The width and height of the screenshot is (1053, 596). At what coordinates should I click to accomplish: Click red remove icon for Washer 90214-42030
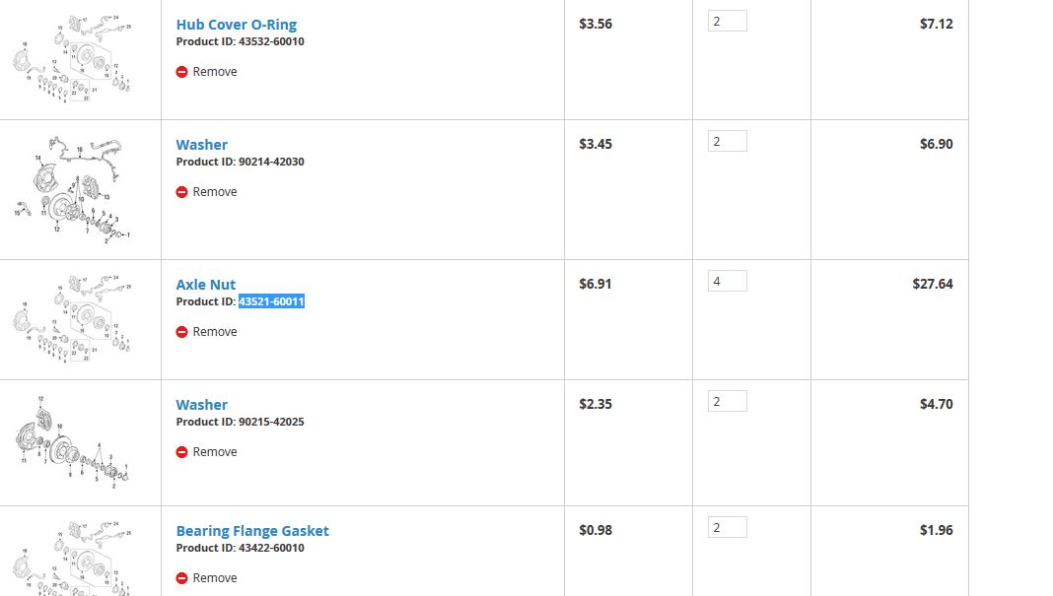click(181, 192)
